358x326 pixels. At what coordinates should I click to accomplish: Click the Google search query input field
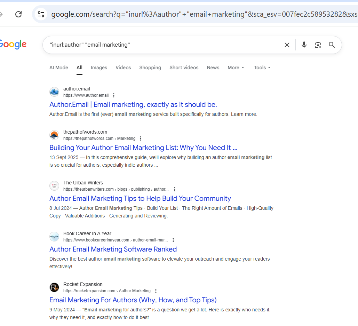164,45
